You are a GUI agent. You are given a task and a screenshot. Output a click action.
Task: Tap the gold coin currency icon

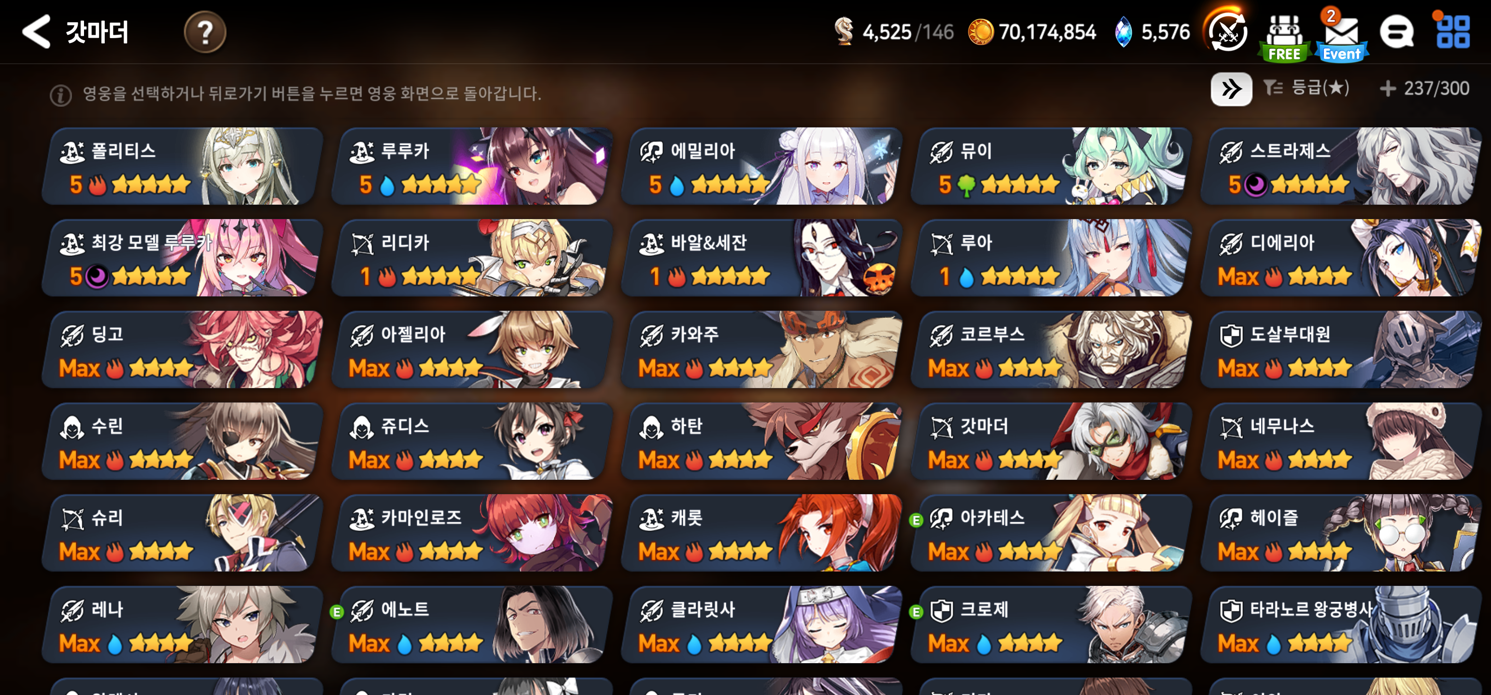coord(981,32)
